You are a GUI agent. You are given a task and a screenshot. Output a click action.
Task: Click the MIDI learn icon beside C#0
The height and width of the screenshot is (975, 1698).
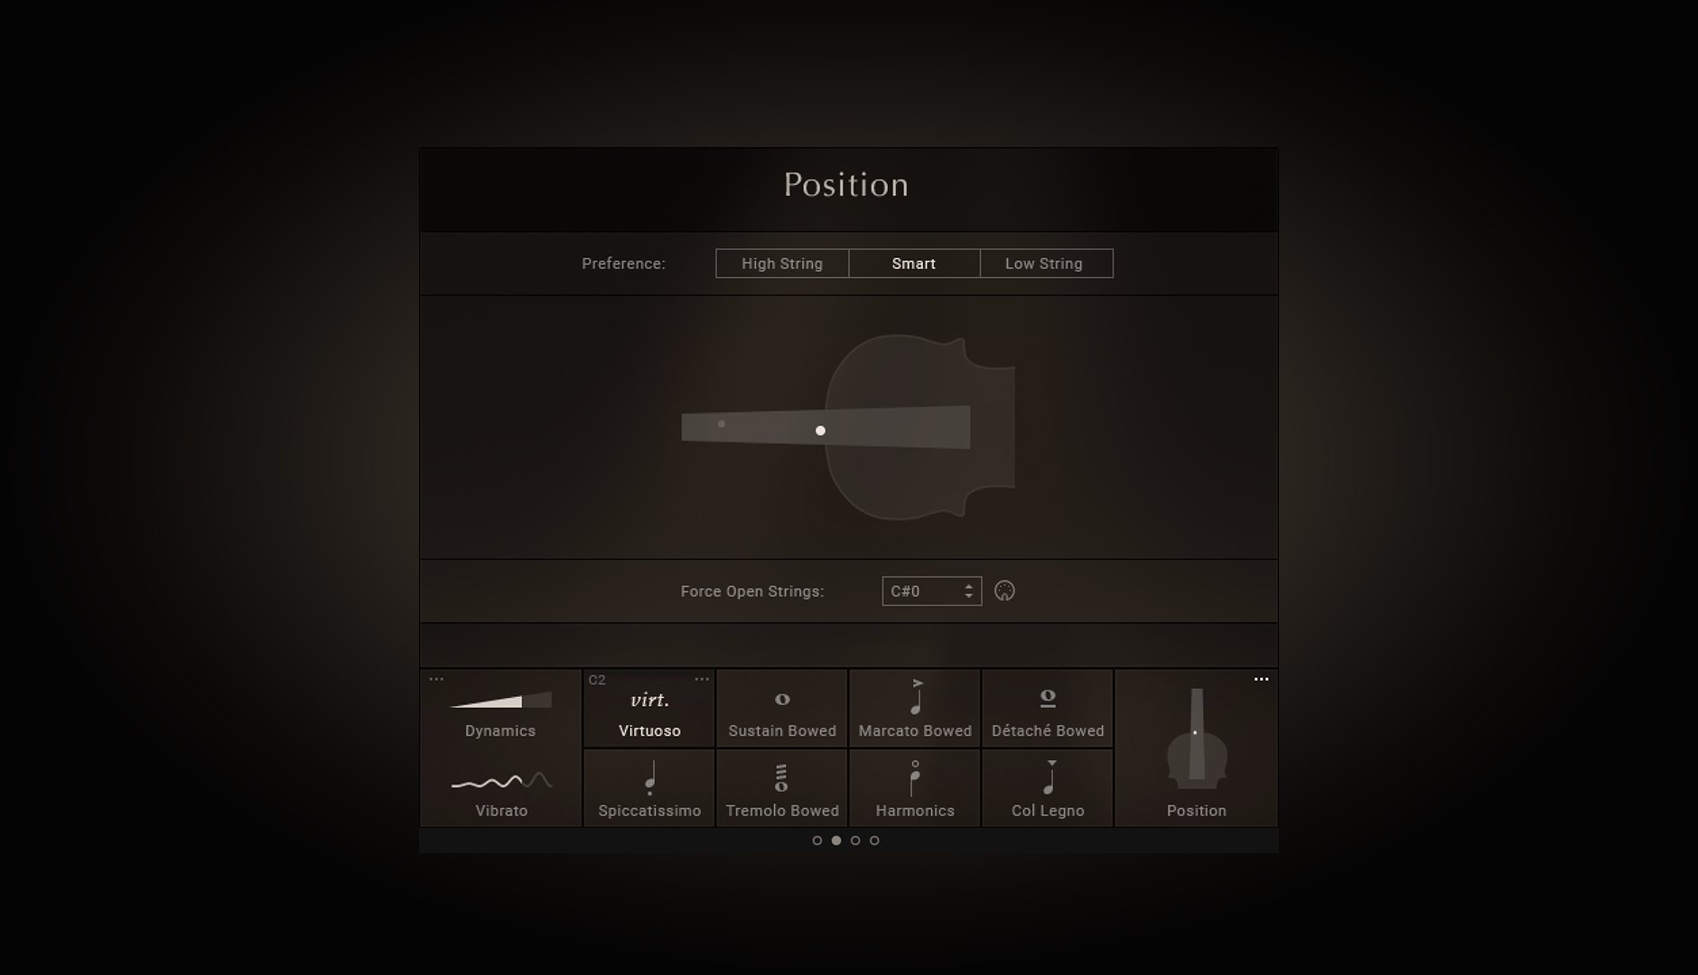pos(1004,591)
